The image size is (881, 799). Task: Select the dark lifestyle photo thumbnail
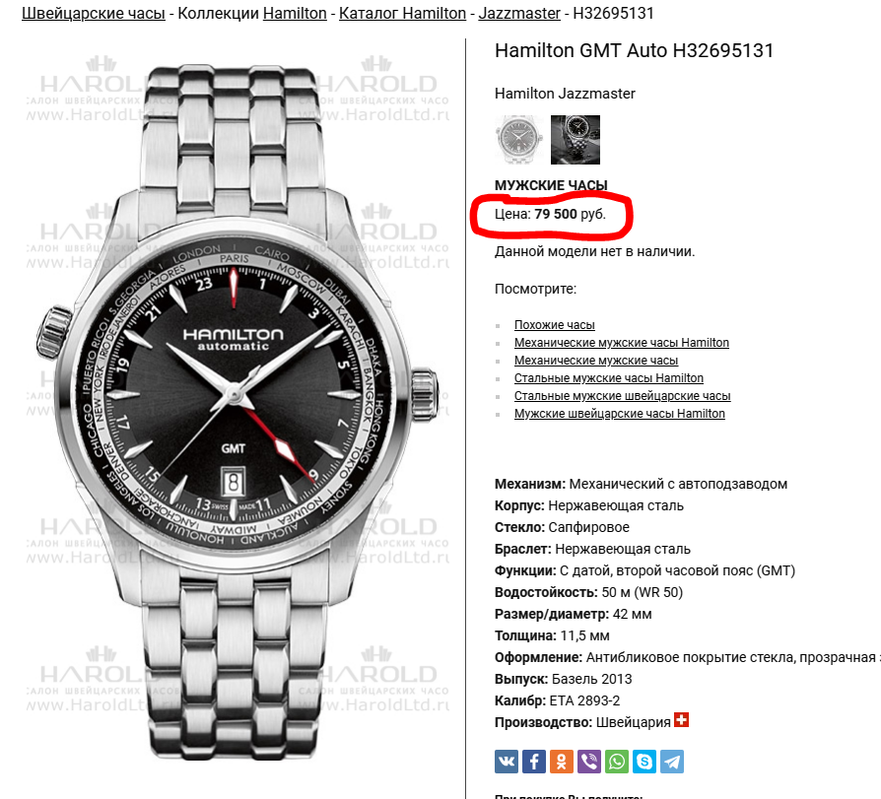(x=576, y=140)
